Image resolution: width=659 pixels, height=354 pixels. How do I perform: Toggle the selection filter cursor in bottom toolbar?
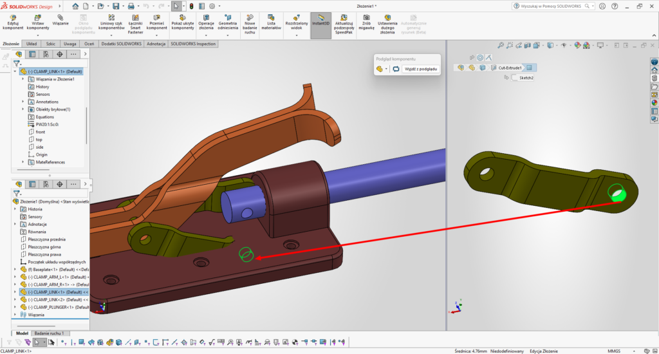pyautogui.click(x=37, y=342)
